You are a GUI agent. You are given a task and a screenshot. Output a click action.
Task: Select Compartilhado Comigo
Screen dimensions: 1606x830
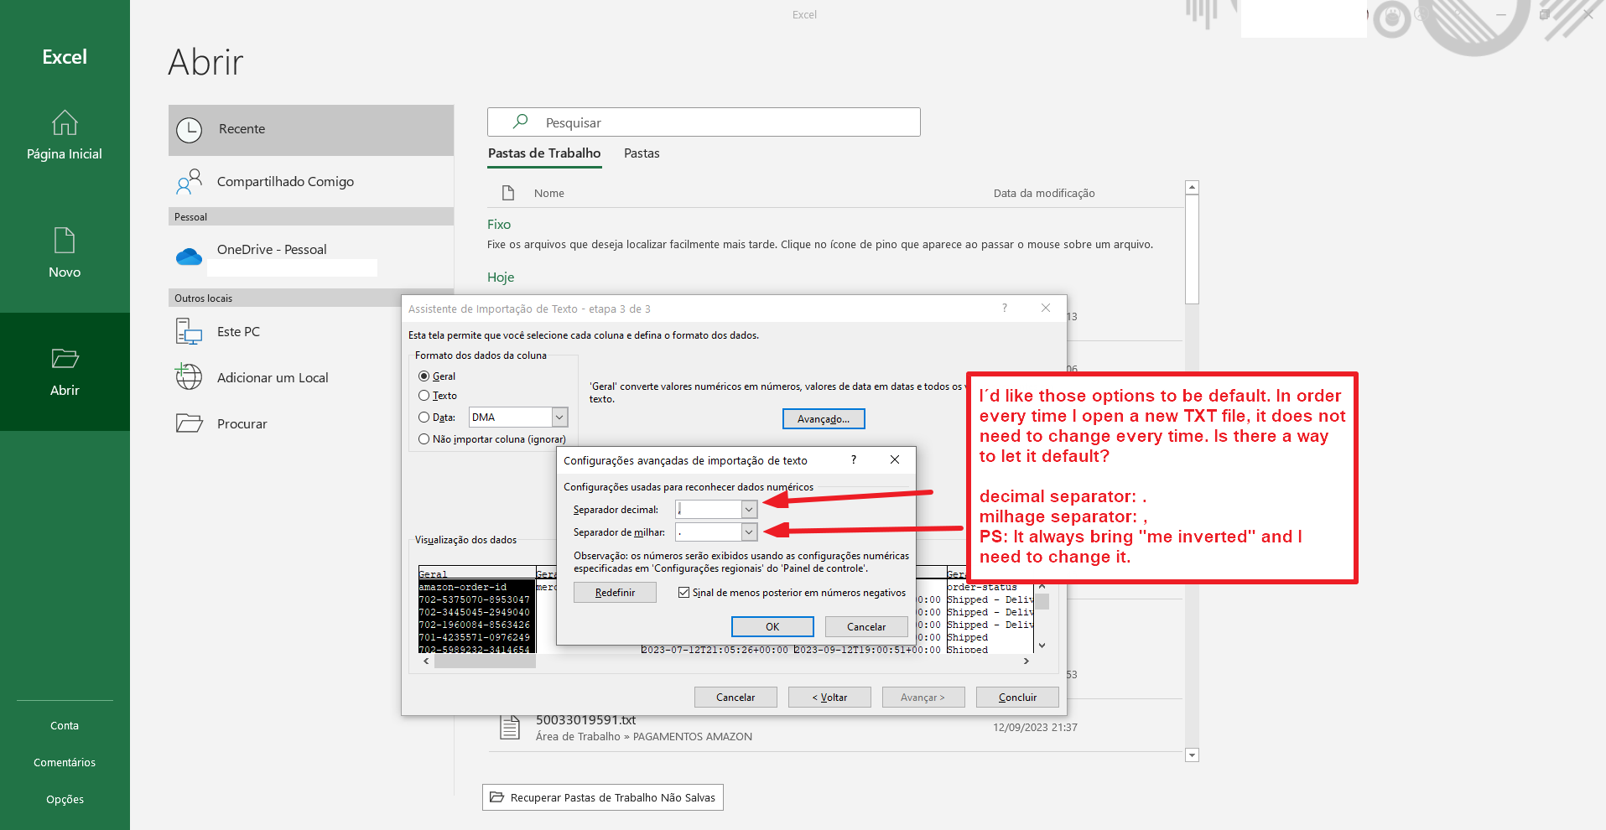click(x=285, y=181)
